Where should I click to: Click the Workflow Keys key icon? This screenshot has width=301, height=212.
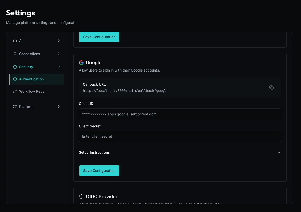(x=15, y=91)
